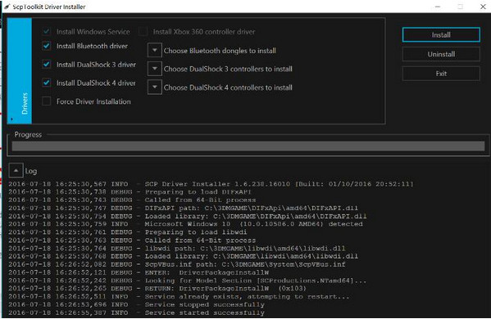The image size is (491, 319).
Task: Toggle Install Windows Service checkbox
Action: point(47,32)
